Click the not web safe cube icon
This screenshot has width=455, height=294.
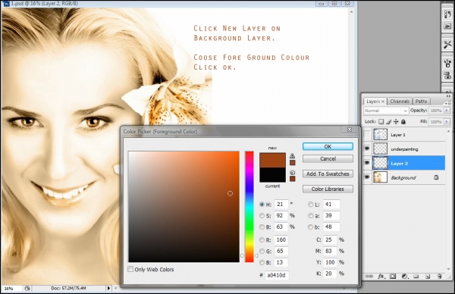[x=292, y=173]
